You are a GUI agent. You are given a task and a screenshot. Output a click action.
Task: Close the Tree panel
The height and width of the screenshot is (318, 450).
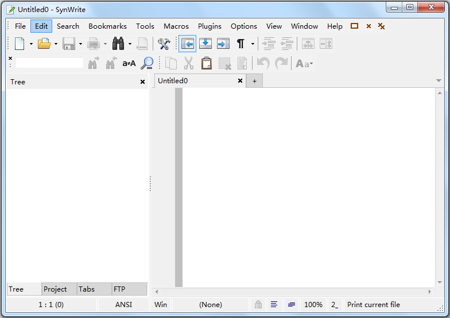[x=142, y=82]
